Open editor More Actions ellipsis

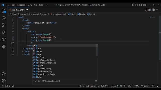[157, 10]
